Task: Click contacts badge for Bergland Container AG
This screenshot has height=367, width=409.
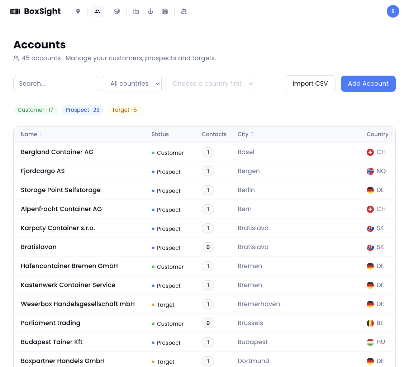Action: [208, 152]
